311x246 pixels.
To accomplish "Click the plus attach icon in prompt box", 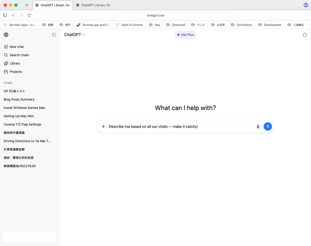I will (103, 126).
